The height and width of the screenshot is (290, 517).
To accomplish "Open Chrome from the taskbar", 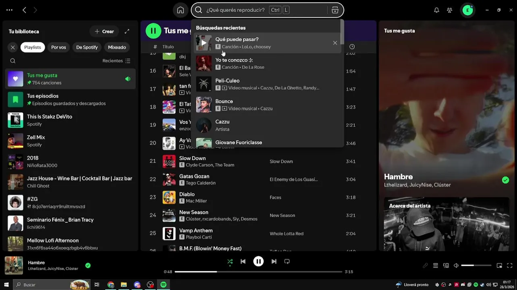I will pyautogui.click(x=111, y=285).
